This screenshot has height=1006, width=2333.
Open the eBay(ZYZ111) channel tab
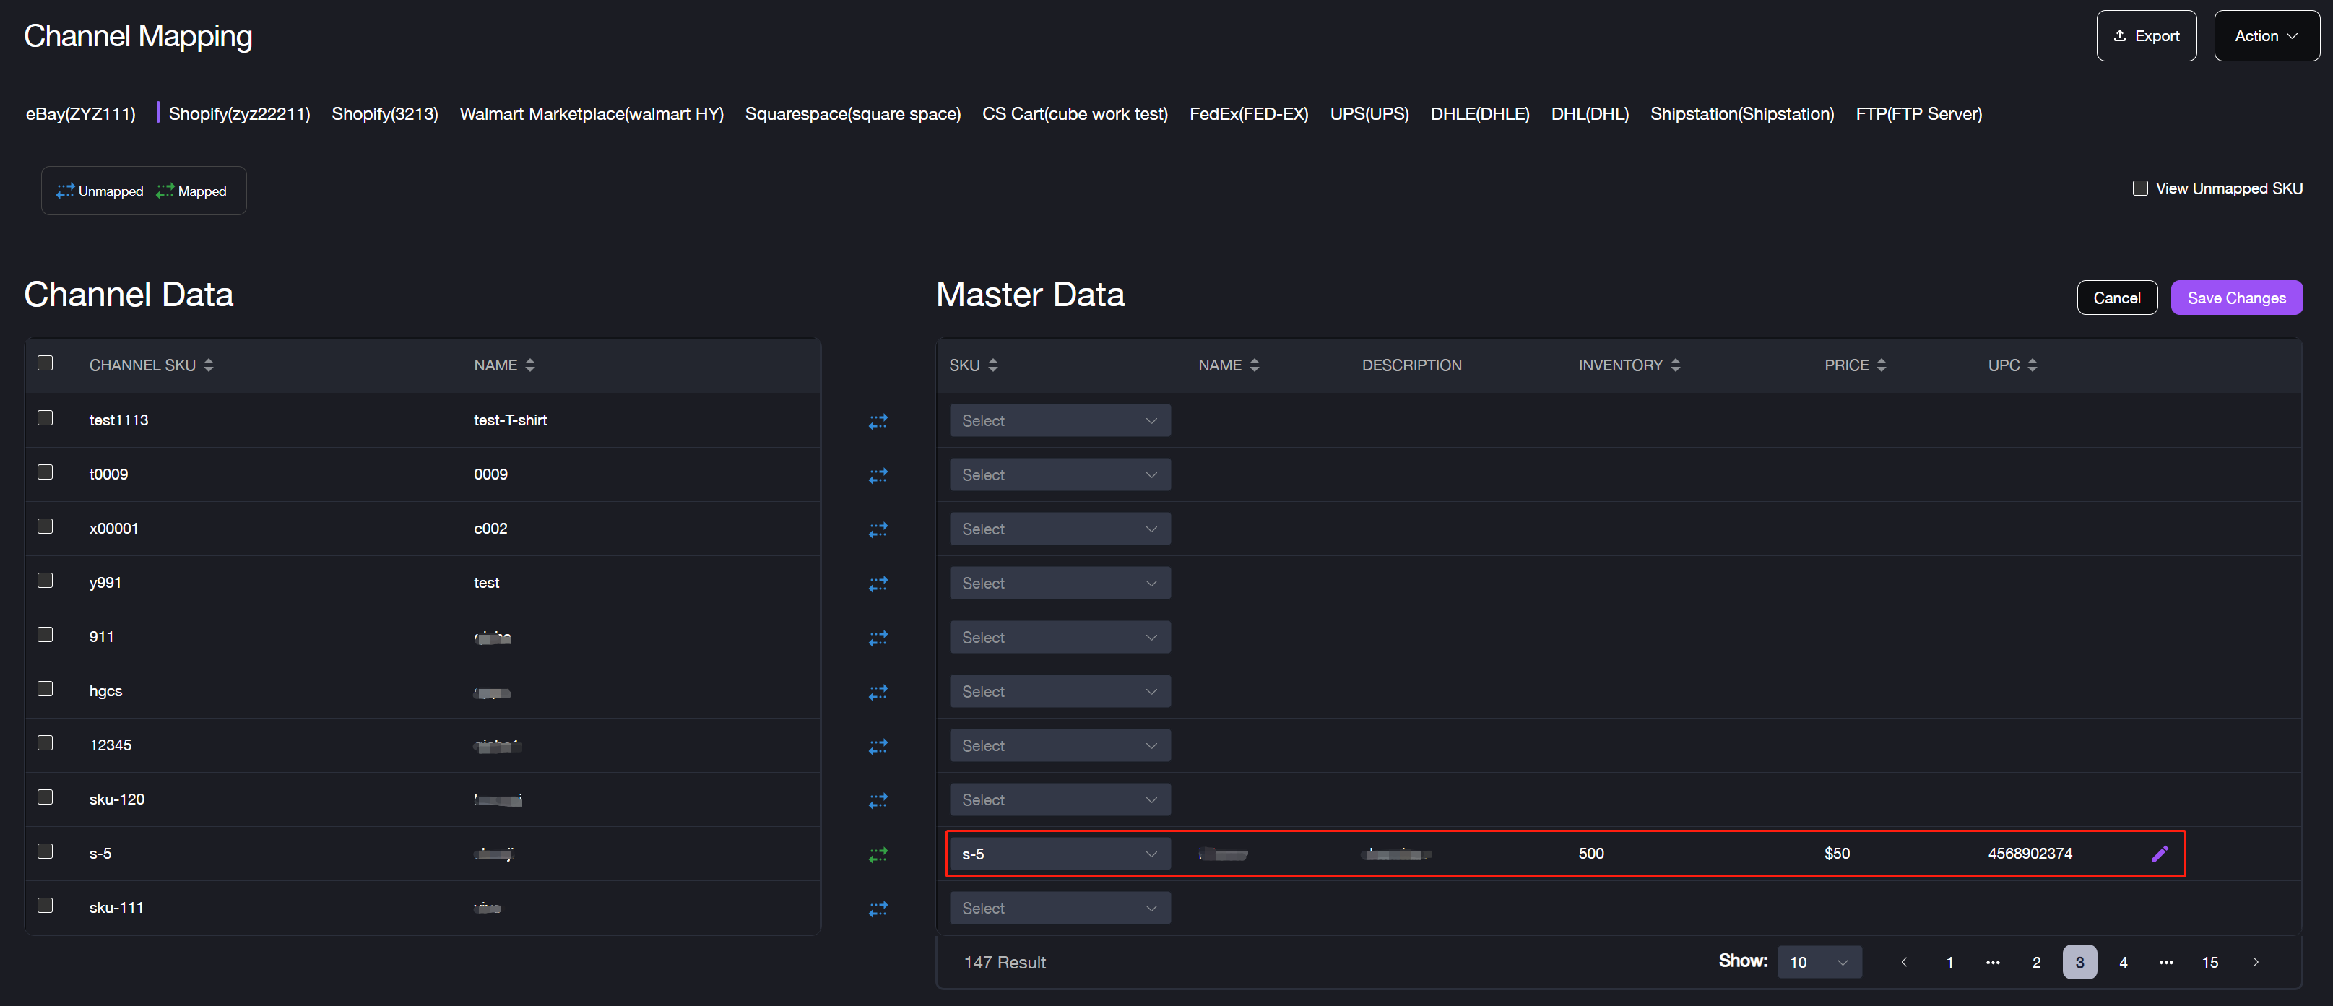pyautogui.click(x=81, y=114)
